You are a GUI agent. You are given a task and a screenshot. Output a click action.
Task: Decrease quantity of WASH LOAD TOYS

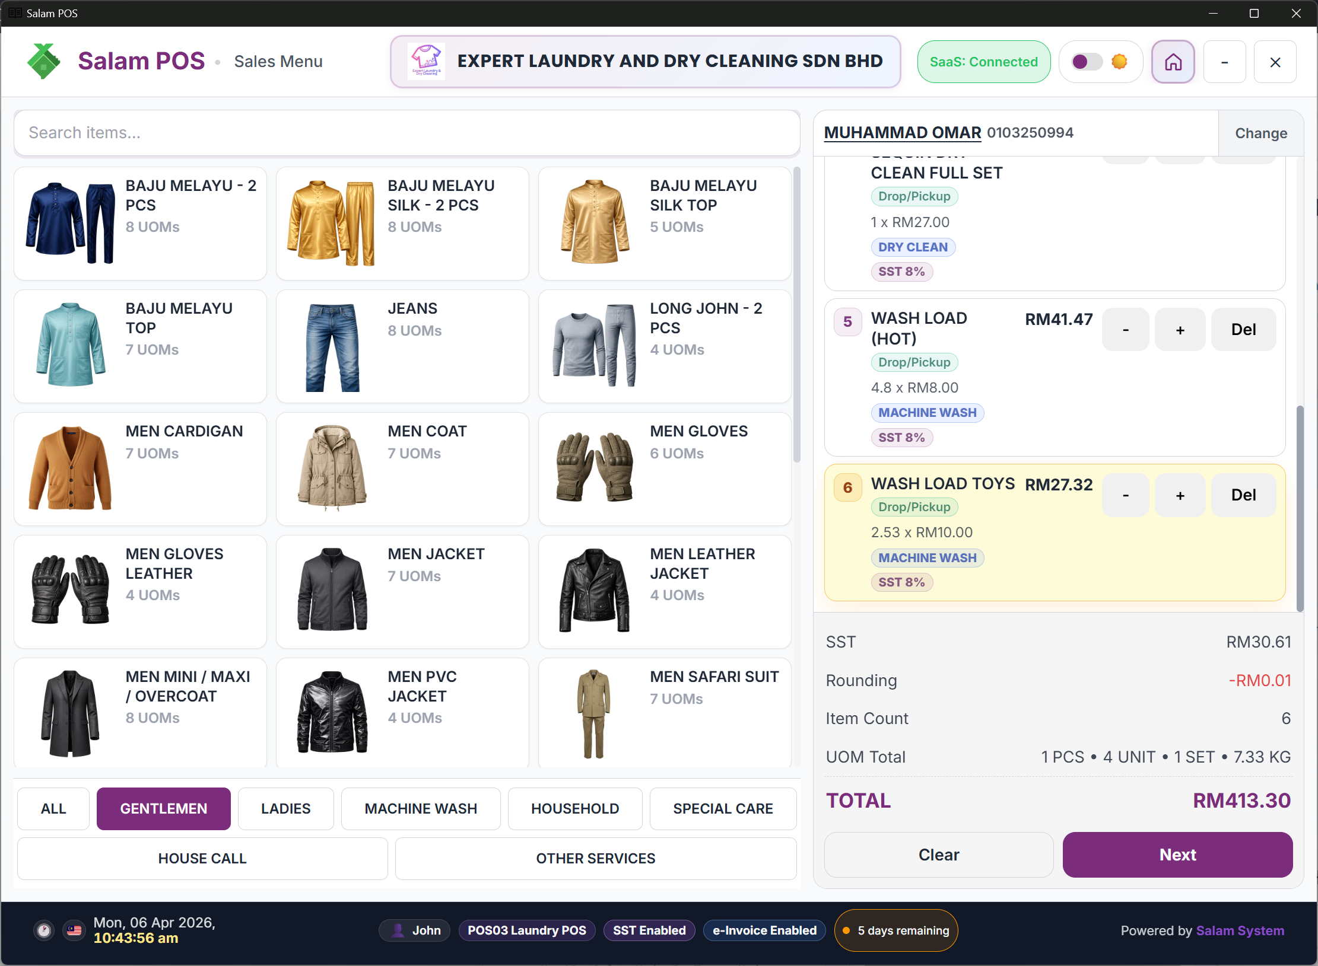click(1126, 495)
